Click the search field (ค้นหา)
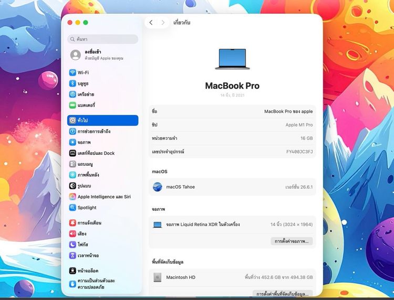Image resolution: width=394 pixels, height=300 pixels. pos(103,39)
